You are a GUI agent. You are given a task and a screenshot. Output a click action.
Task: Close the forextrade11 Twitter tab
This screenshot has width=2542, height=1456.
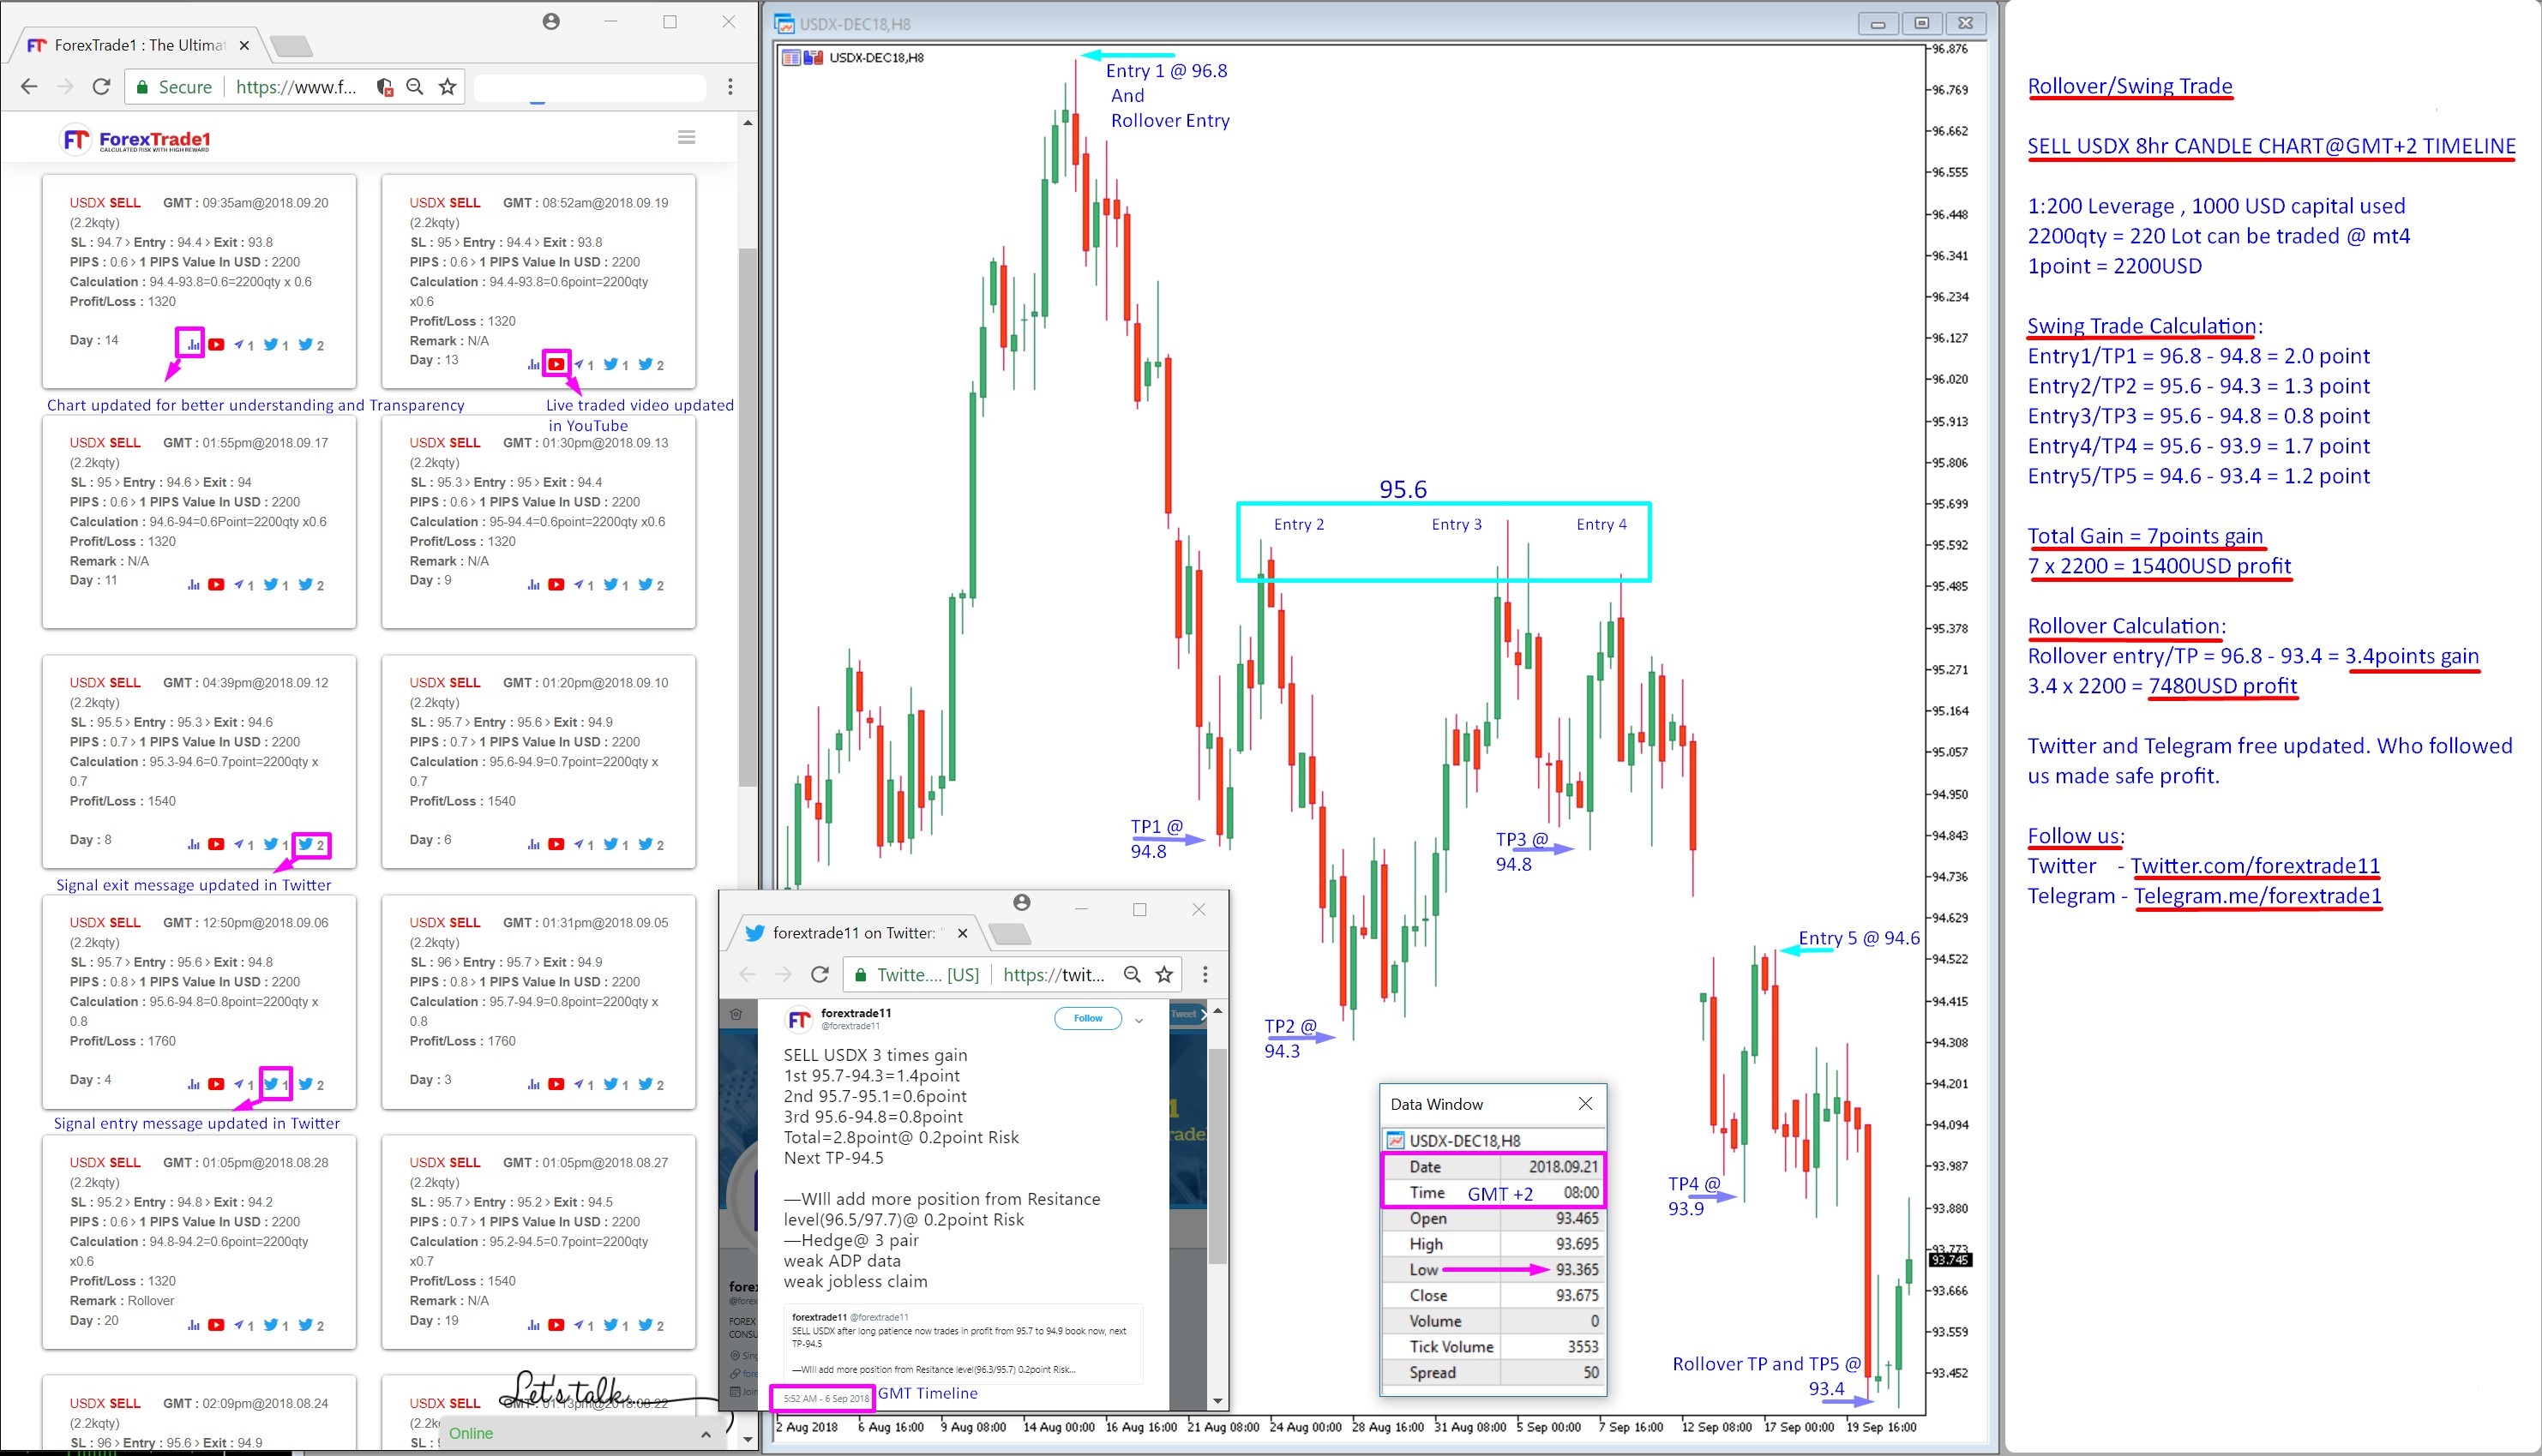pyautogui.click(x=963, y=933)
